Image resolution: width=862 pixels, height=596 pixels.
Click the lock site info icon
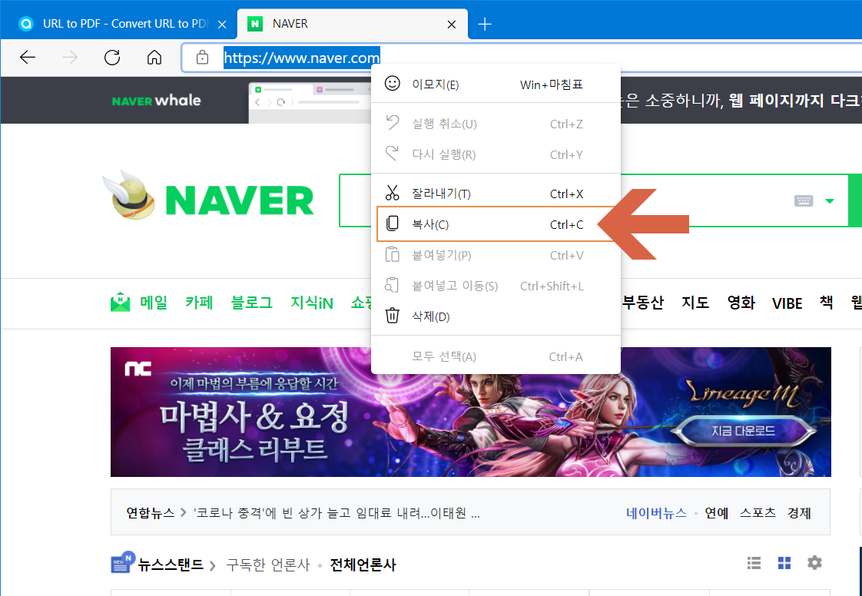tap(202, 57)
